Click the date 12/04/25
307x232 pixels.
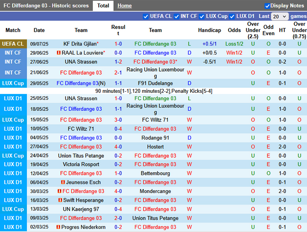click(39, 173)
